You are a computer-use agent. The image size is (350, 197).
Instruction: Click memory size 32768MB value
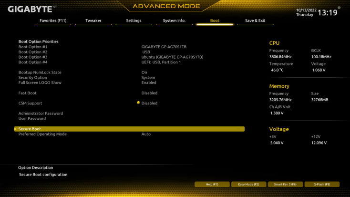pyautogui.click(x=319, y=100)
